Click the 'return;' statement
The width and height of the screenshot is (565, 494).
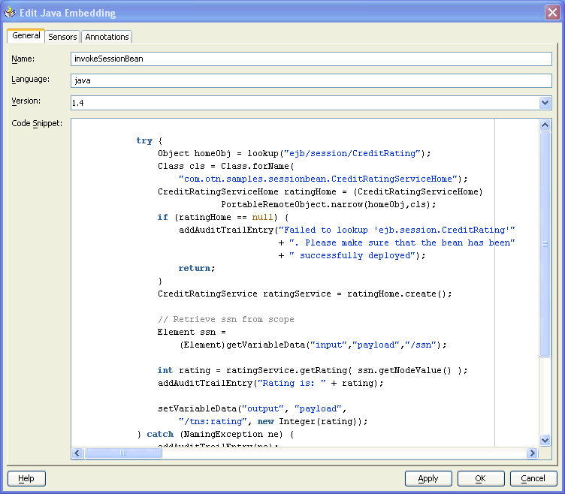[197, 268]
